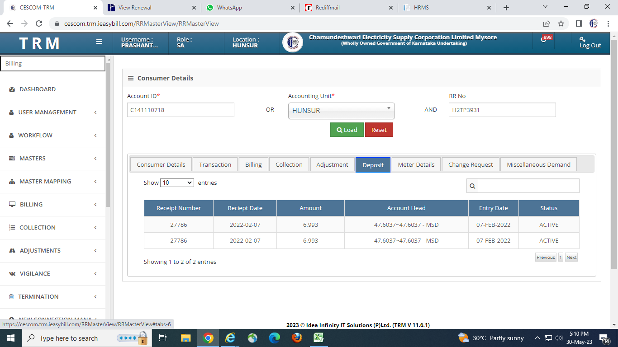
Task: Switch to the Adjustment tab
Action: pos(333,164)
